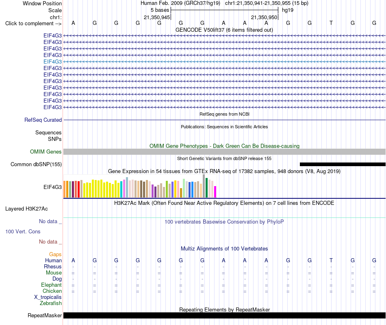386x325 pixels.
Task: Click the X_tropicalis species label
Action: (x=48, y=297)
